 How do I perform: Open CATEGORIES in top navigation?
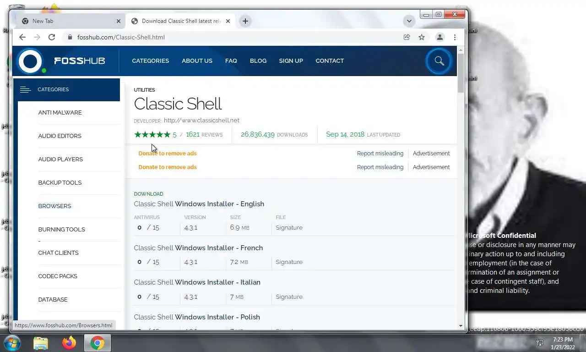point(151,60)
